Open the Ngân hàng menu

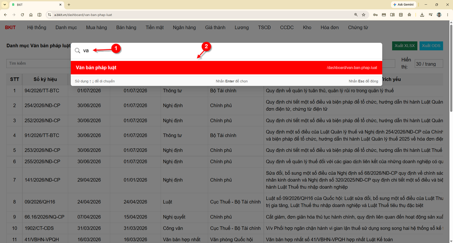184,27
